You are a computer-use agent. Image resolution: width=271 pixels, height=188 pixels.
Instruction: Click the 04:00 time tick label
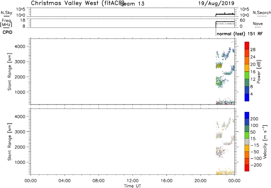pos(64,181)
